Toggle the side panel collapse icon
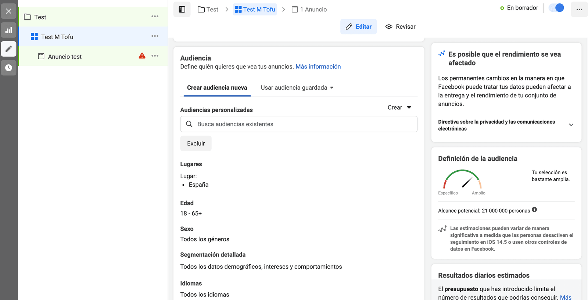This screenshot has height=300, width=588. click(182, 10)
